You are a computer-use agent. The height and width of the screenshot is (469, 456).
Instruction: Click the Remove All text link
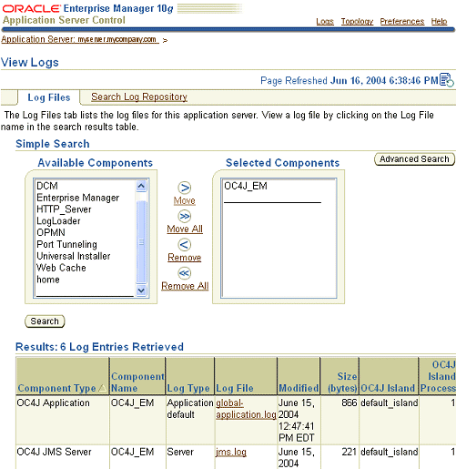click(x=185, y=286)
